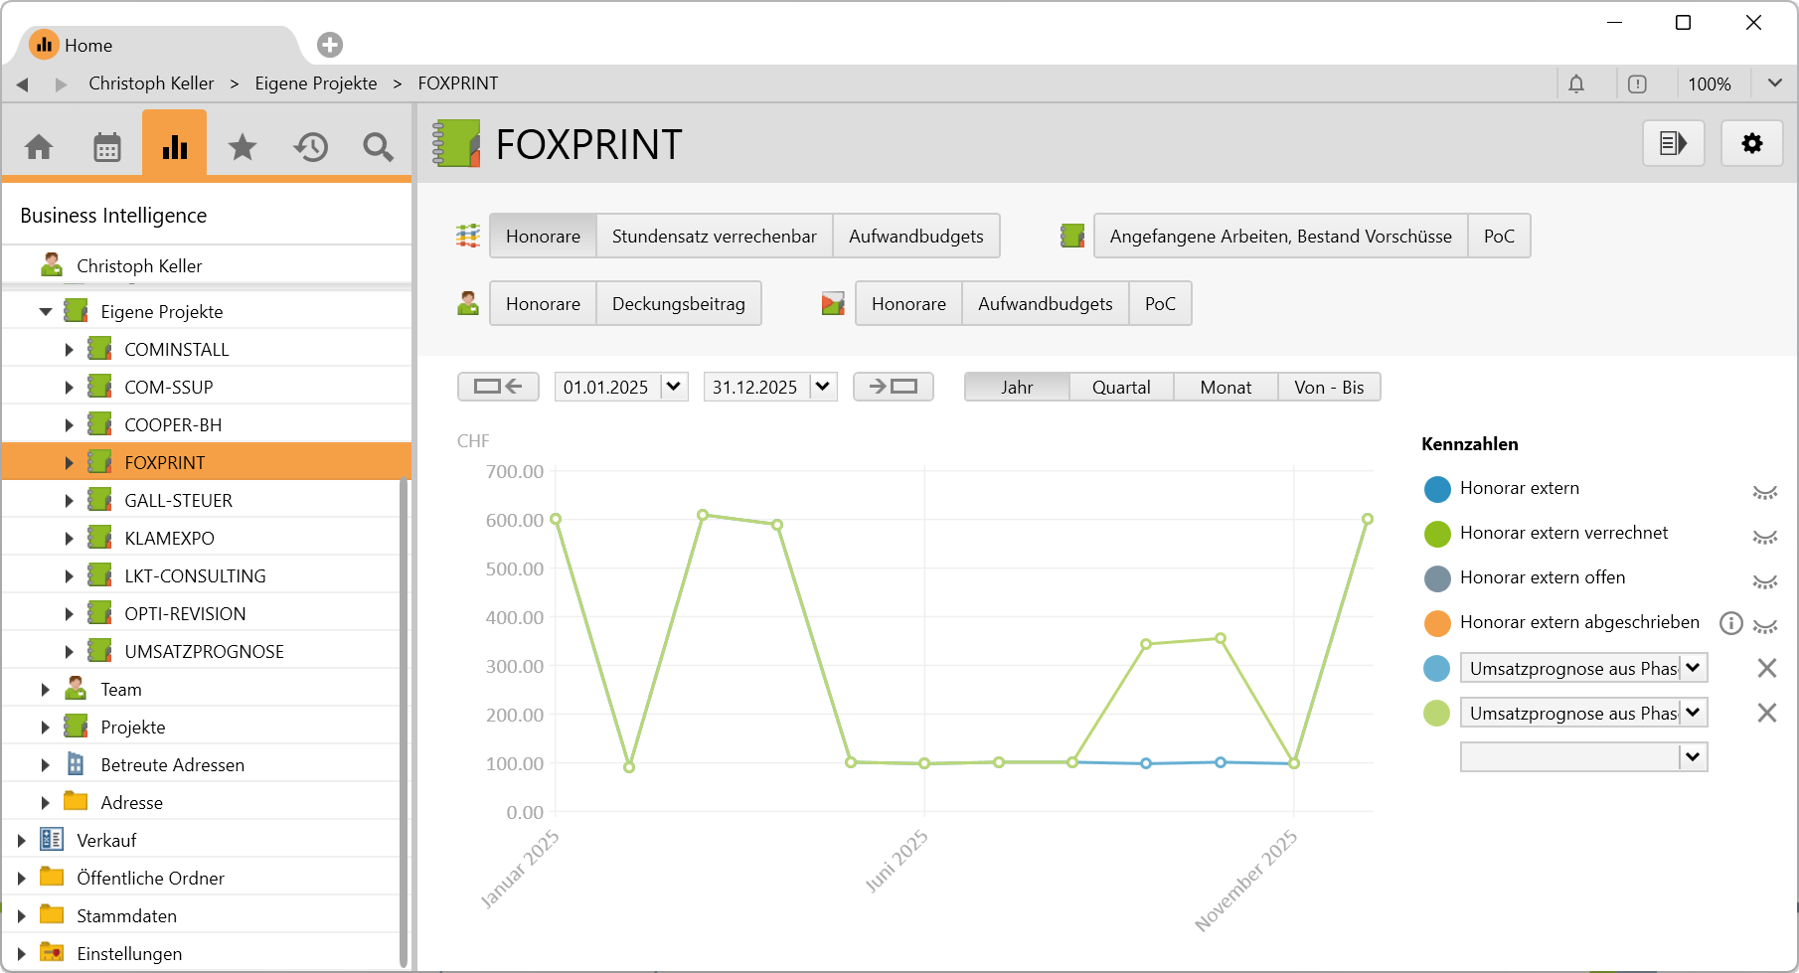This screenshot has height=973, width=1799.
Task: Collapse the Eigene Projekte tree node
Action: pos(46,311)
